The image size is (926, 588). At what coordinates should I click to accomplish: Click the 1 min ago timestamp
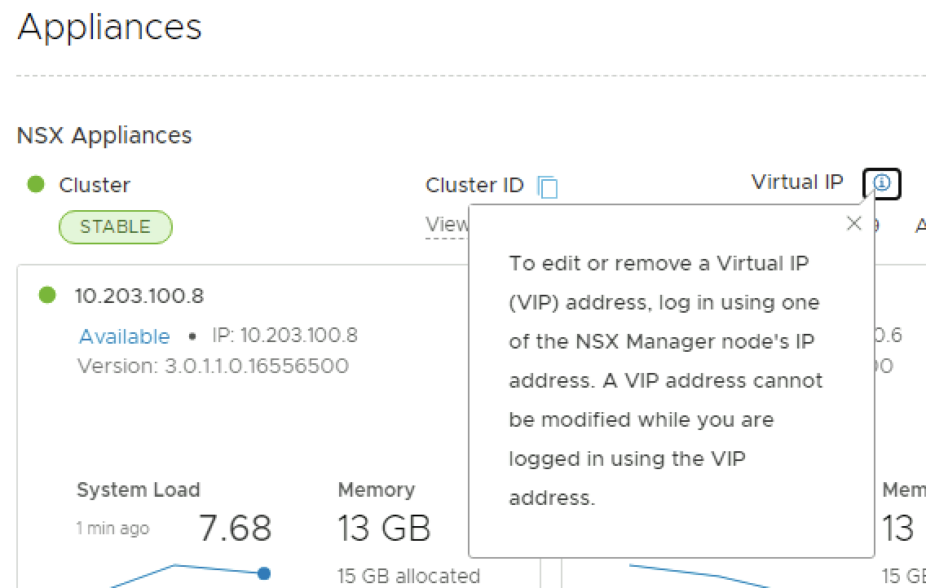click(x=112, y=529)
